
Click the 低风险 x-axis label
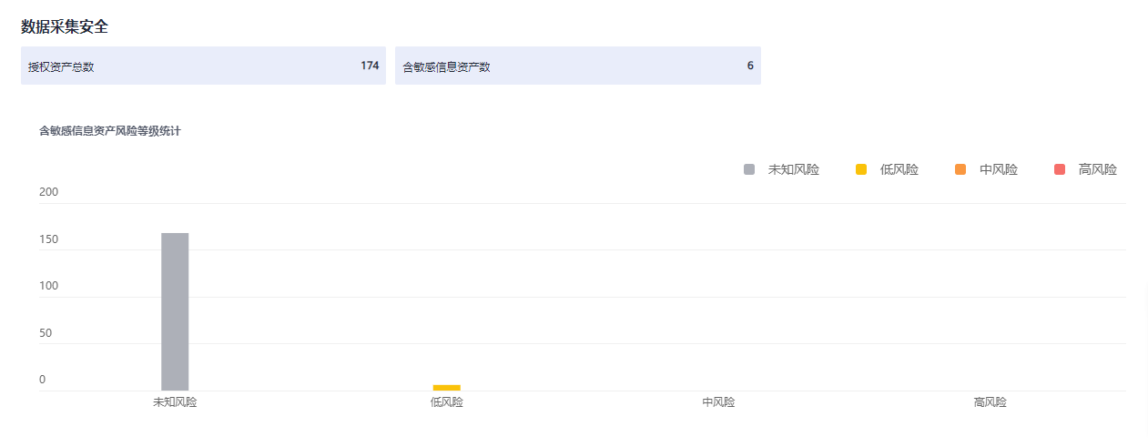(446, 402)
